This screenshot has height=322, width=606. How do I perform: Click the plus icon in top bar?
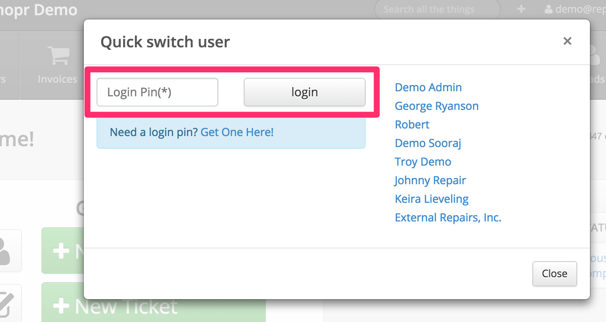click(521, 9)
